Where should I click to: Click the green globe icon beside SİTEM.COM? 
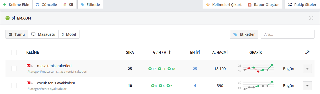pos(8,18)
